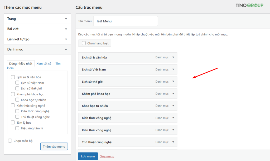This screenshot has width=270, height=161.
Task: Switch to Dùng nhiều nhất tab
Action: 21,64
